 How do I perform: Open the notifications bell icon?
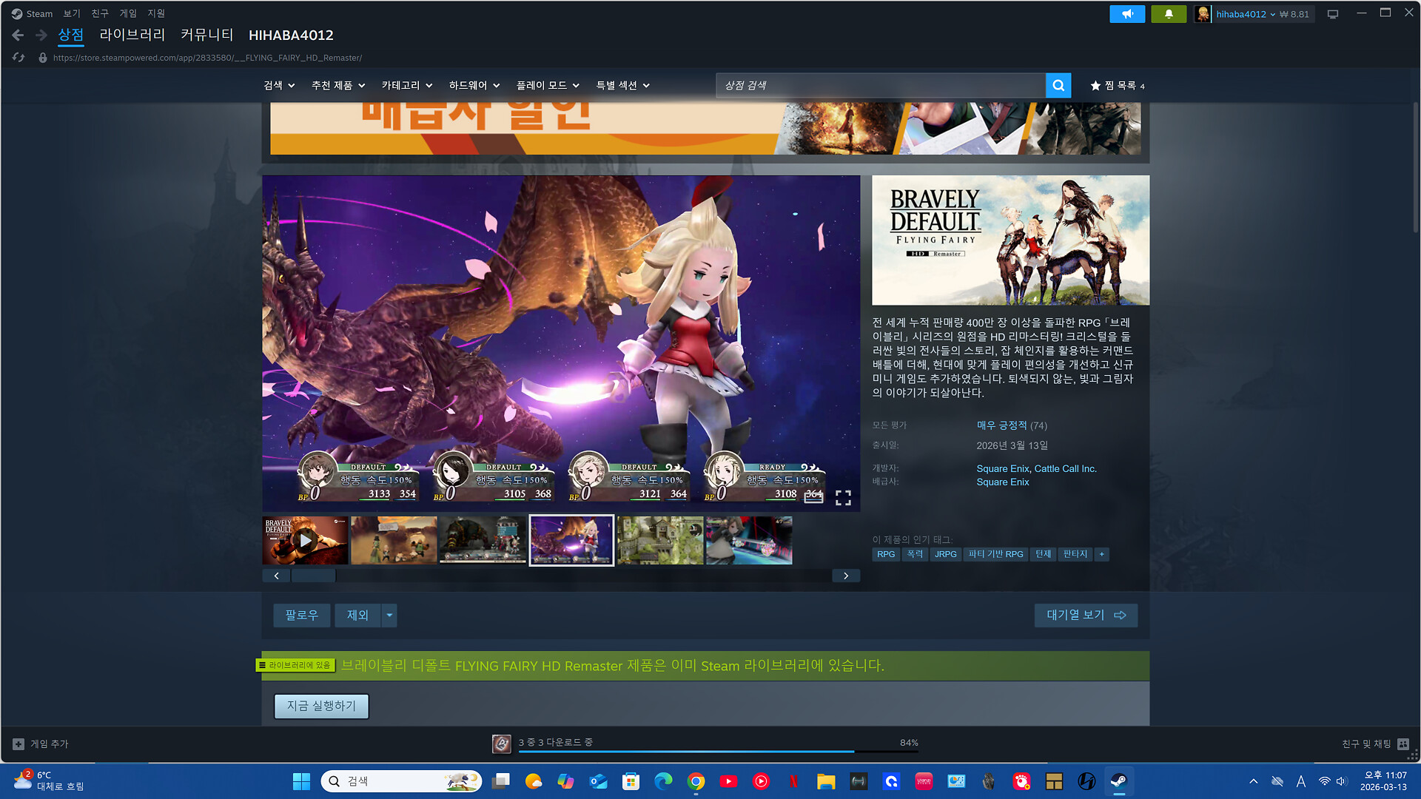coord(1169,14)
